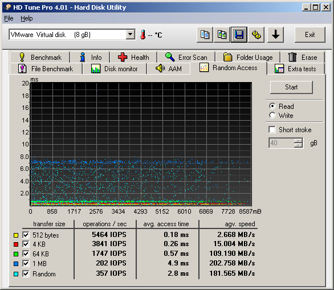Click the Exit button
Image resolution: width=334 pixels, height=290 pixels.
tap(309, 35)
